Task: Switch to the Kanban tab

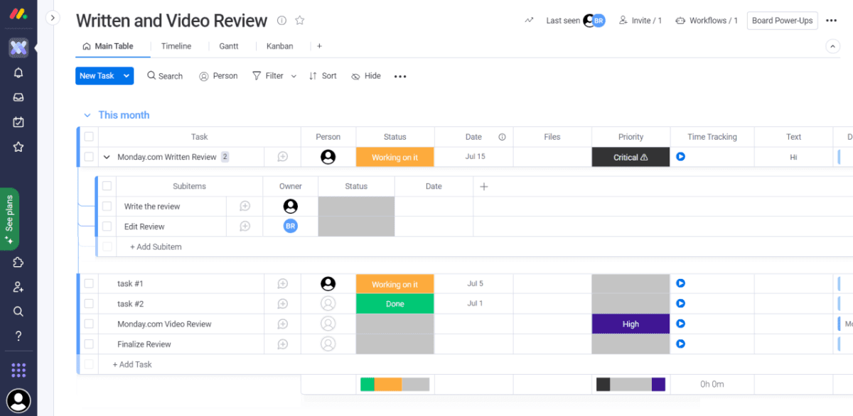Action: coord(279,46)
